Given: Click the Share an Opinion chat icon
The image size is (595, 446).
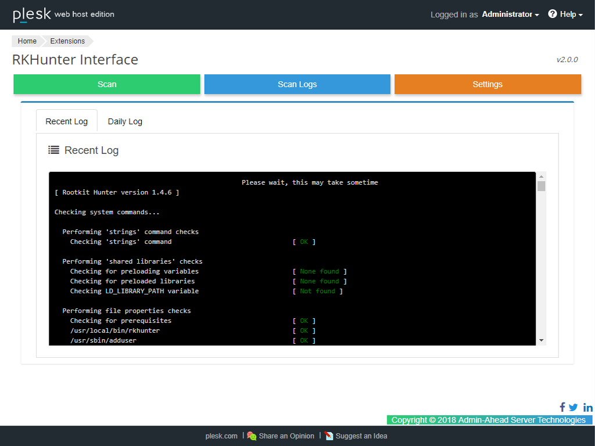Looking at the screenshot, I should pos(252,436).
